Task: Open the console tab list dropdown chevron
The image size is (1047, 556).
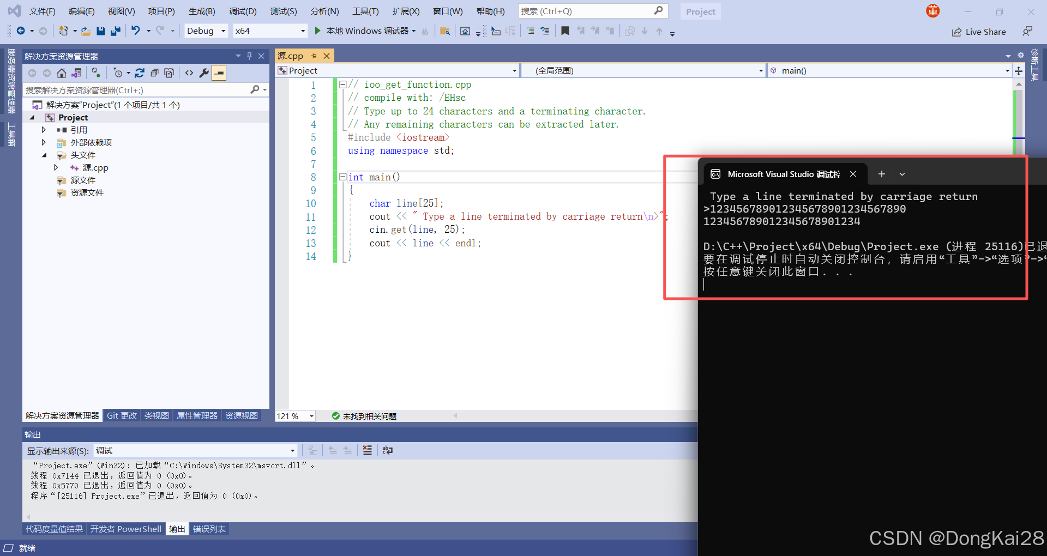Action: pyautogui.click(x=902, y=174)
